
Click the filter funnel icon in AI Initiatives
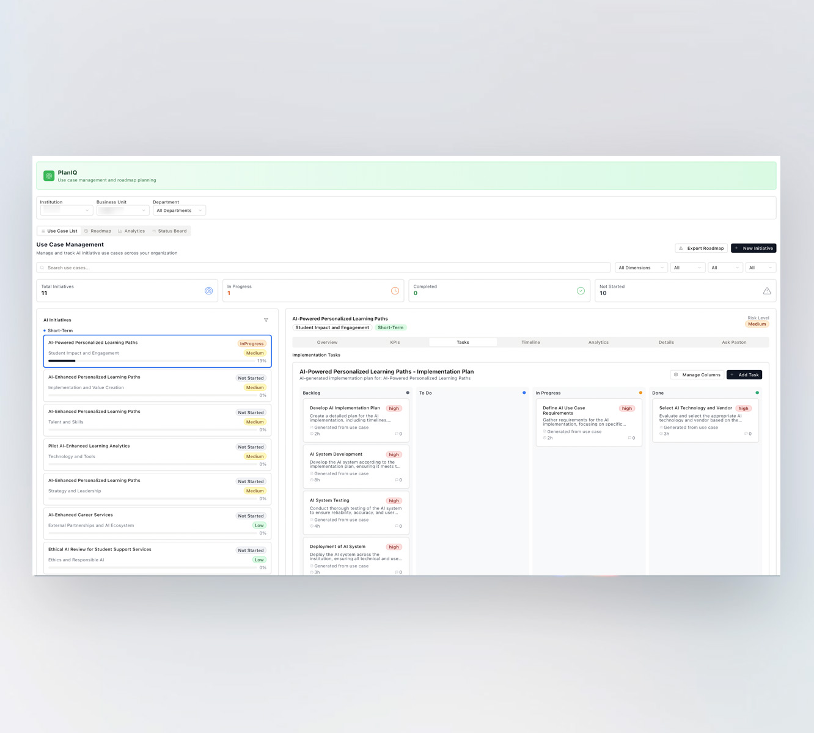(266, 320)
